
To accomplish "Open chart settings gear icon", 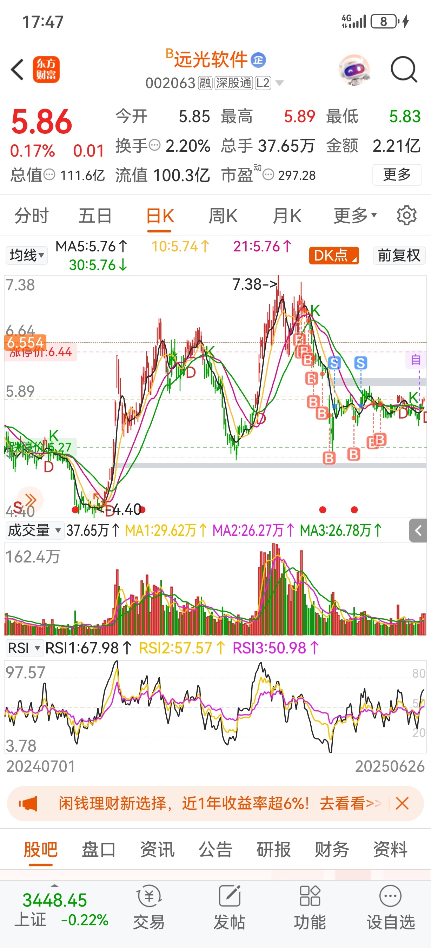I will point(407,215).
